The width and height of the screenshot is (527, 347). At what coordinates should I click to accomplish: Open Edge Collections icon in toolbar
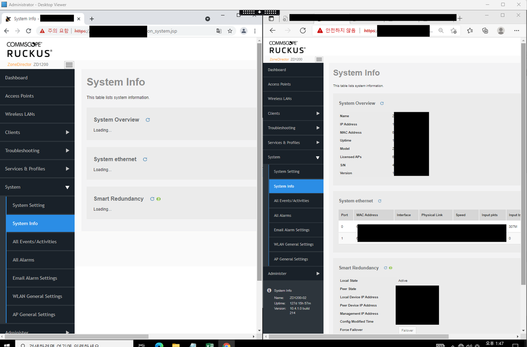coord(485,31)
